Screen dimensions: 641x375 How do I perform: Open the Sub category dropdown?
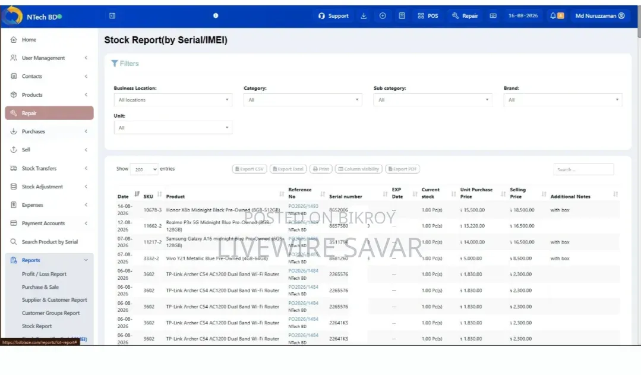[x=432, y=100]
